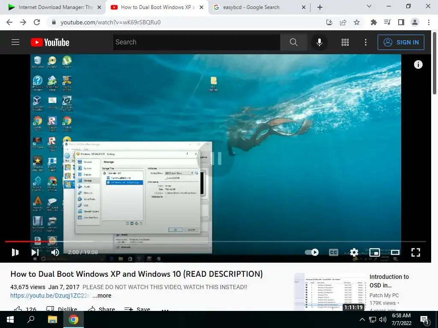This screenshot has width=438, height=328.
Task: Open the youtu.be description link
Action: [50, 296]
